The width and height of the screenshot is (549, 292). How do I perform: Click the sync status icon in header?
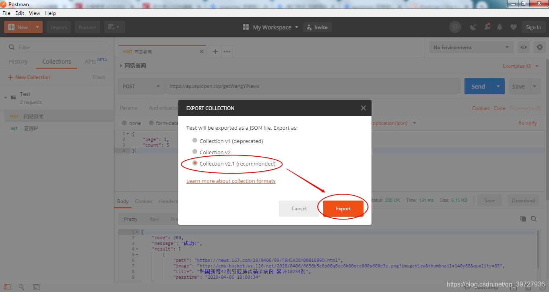click(455, 27)
